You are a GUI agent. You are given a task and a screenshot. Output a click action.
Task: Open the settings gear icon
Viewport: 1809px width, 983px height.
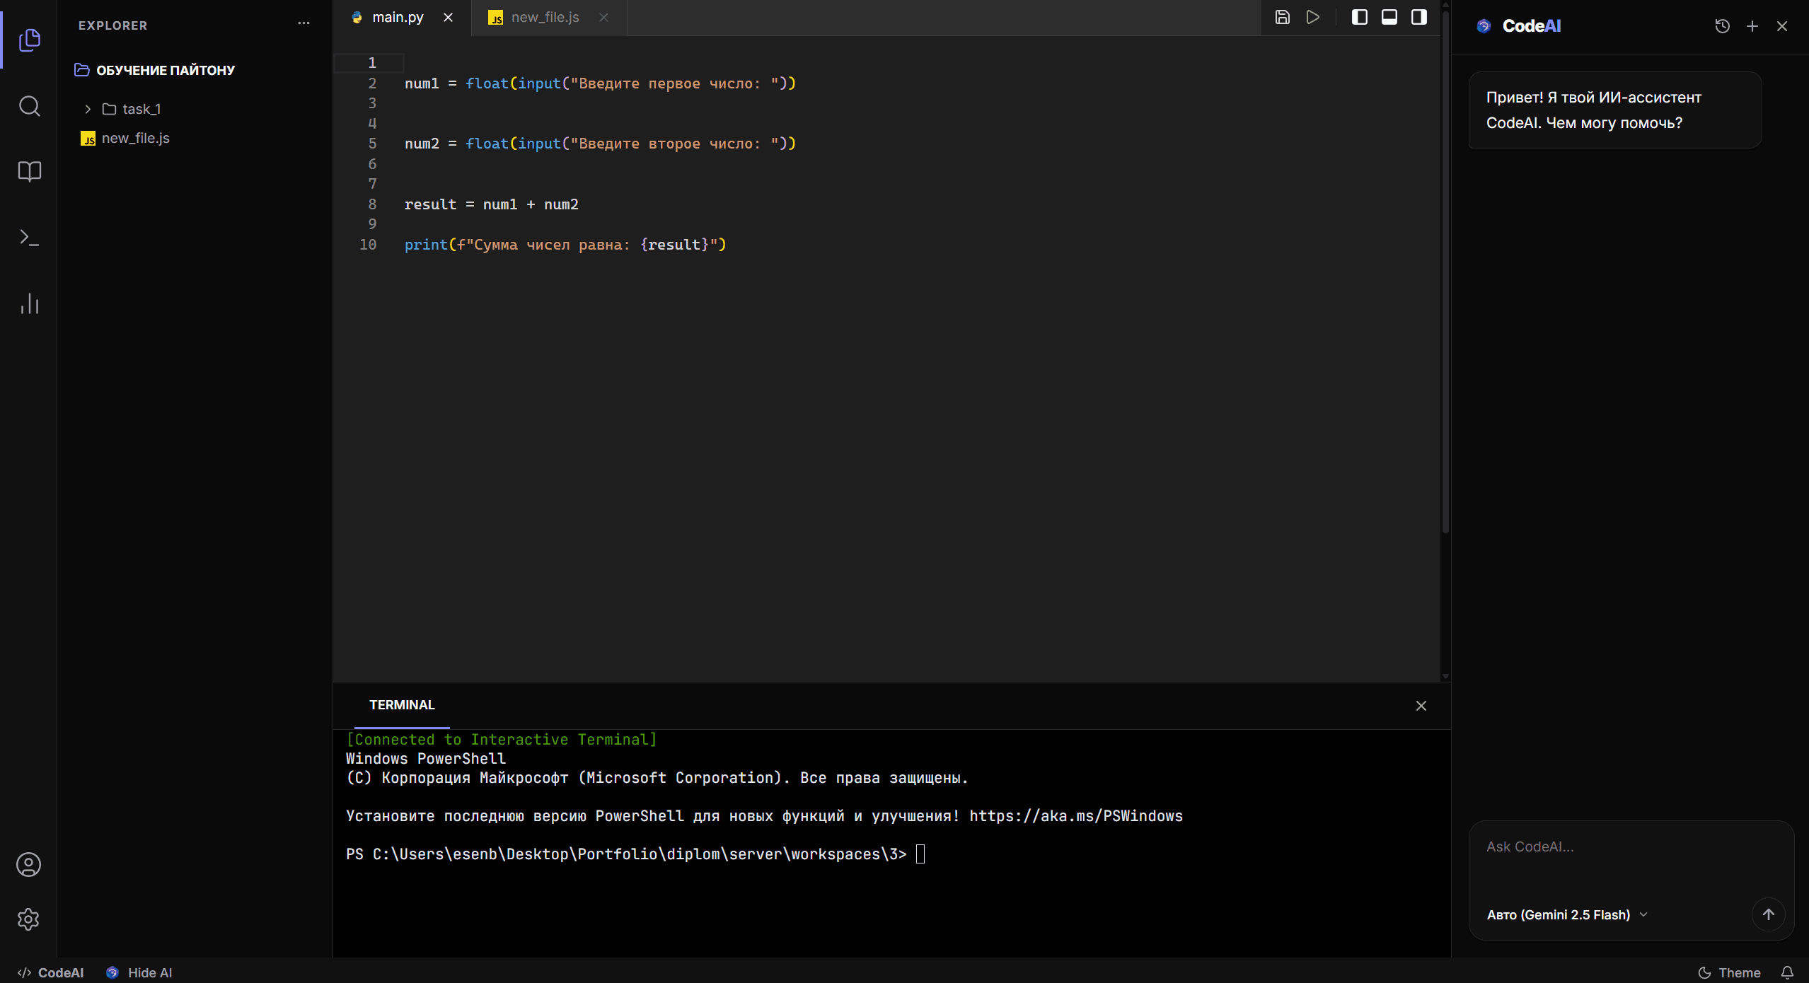tap(28, 919)
